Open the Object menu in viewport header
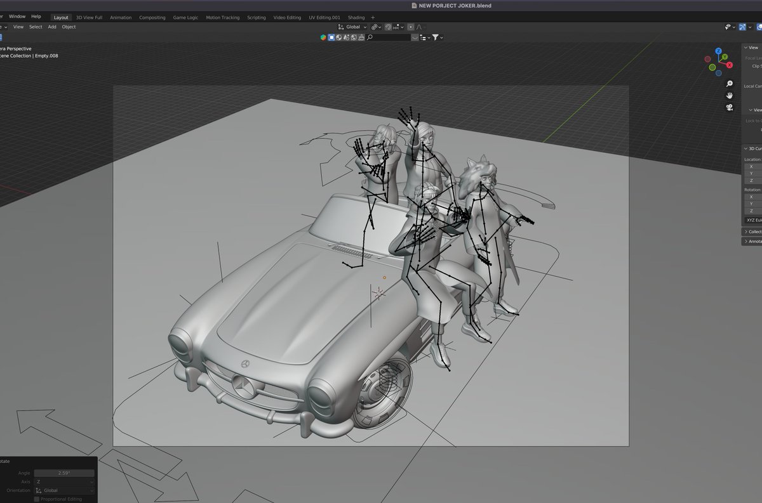This screenshot has width=762, height=503. click(69, 27)
